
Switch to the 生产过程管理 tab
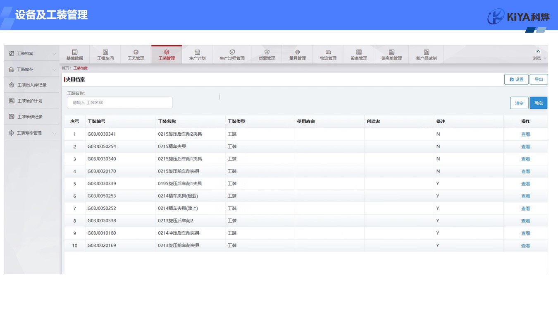pyautogui.click(x=232, y=55)
